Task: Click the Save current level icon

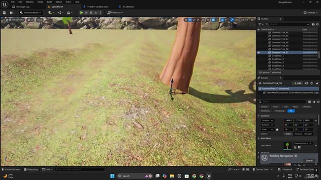Action: tap(5, 12)
